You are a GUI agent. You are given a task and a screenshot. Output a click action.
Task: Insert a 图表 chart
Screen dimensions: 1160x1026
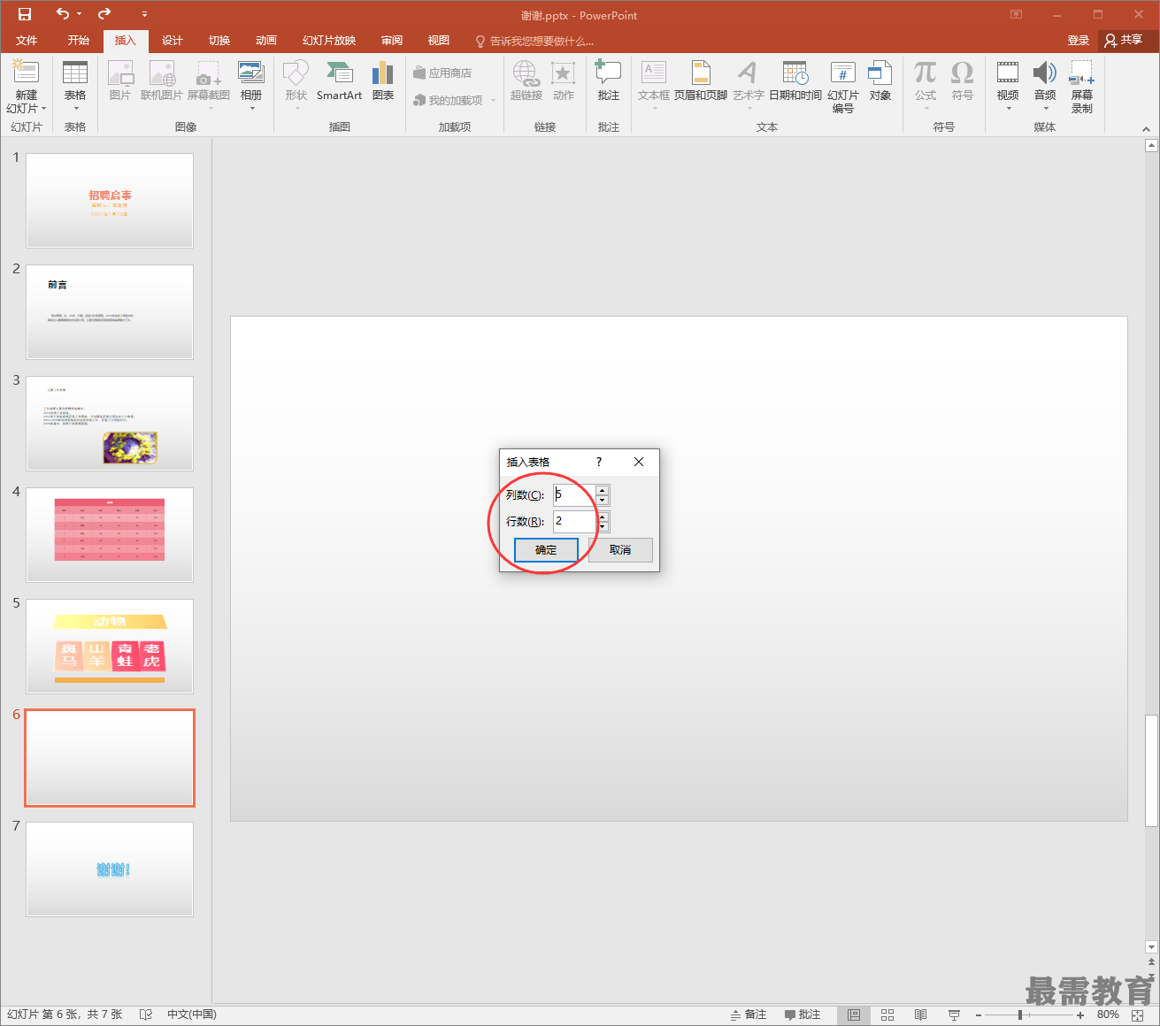click(x=383, y=81)
